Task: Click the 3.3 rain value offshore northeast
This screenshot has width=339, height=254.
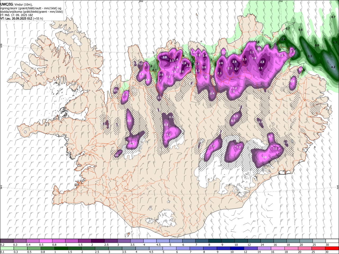Action: (x=310, y=56)
